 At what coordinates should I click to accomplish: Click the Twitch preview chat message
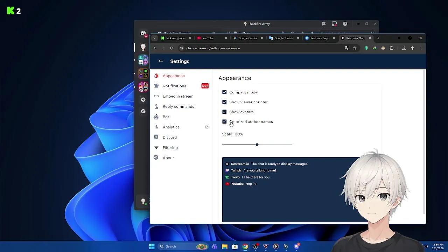[x=251, y=170]
